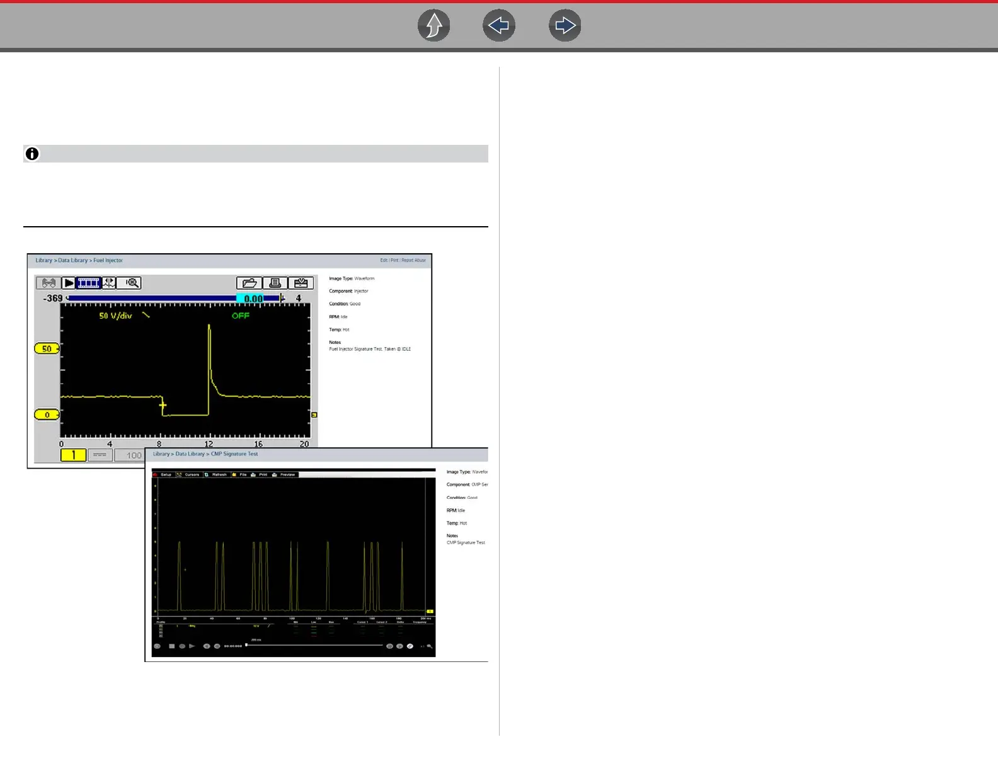
Task: Click the yellow channel 1 marker at CMP graph right
Action: (430, 611)
